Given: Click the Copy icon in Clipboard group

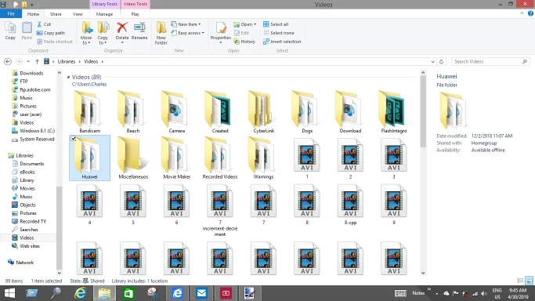Looking at the screenshot, I should click(x=10, y=31).
